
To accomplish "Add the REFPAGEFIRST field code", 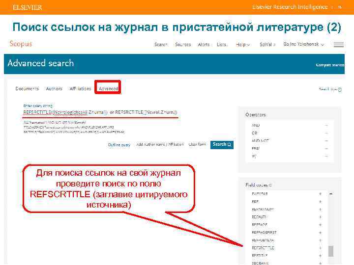I will (320, 233).
